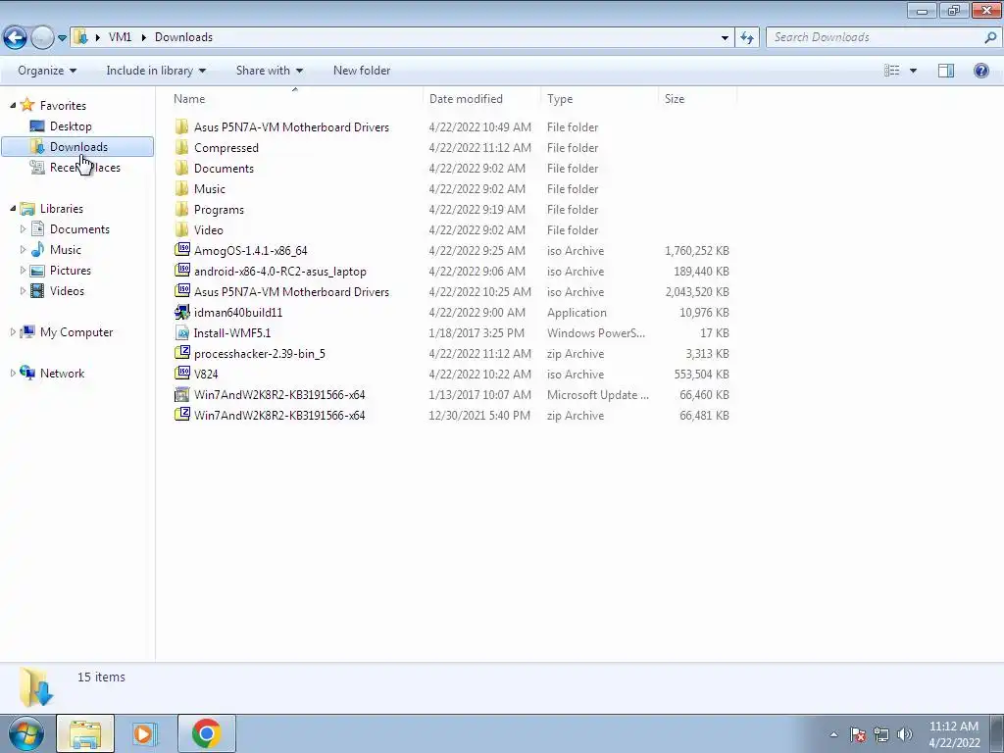Viewport: 1004px width, 753px height.
Task: Show hidden tray icons arrow
Action: point(833,734)
